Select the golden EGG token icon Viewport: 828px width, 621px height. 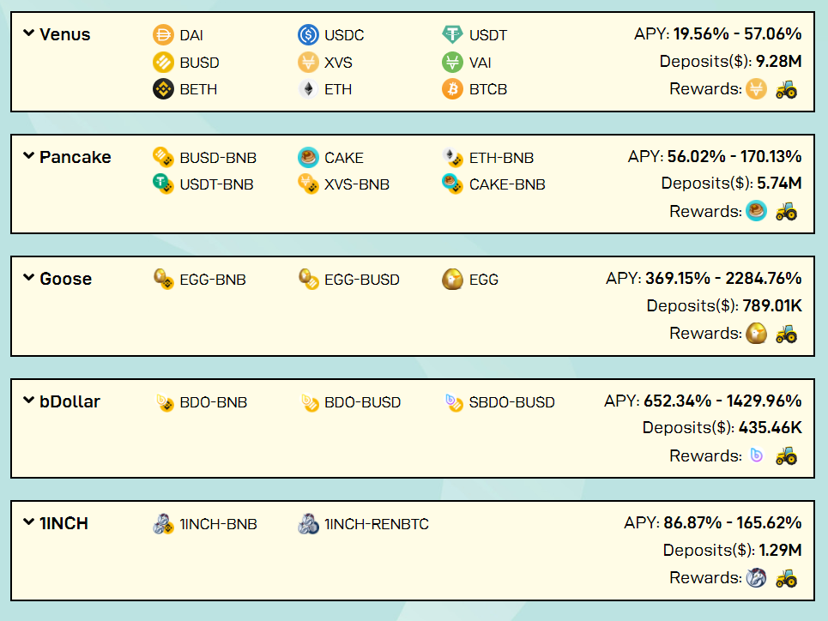(452, 280)
